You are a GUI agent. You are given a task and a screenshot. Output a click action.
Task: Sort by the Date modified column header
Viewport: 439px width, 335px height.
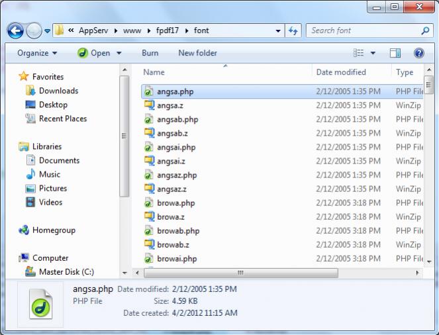coord(341,72)
